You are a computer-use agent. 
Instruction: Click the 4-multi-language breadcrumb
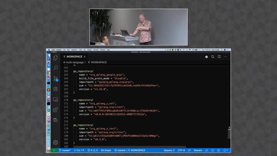(73, 62)
